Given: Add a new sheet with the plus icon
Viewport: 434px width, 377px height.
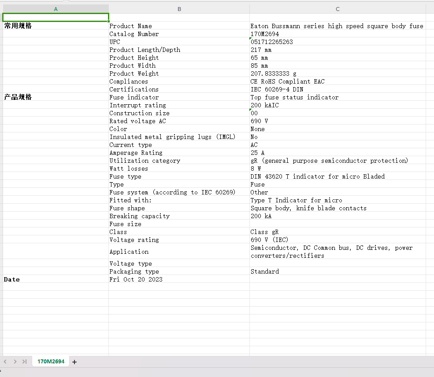Looking at the screenshot, I should (x=74, y=362).
